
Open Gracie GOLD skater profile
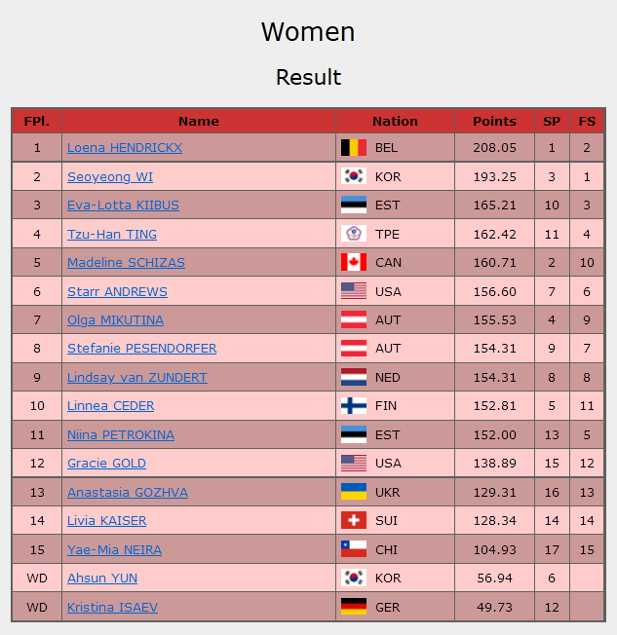tap(106, 463)
